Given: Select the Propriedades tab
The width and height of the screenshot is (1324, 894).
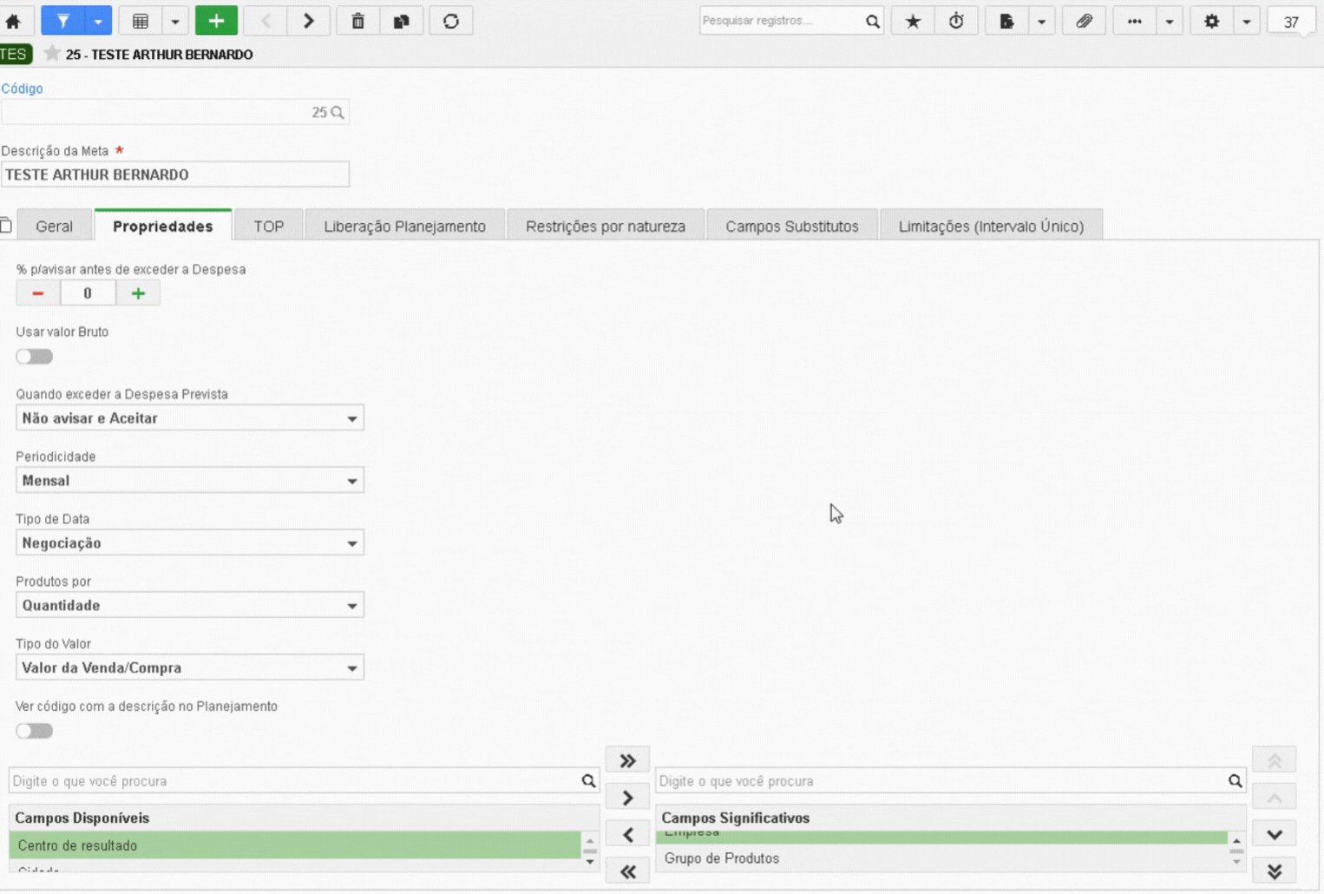Looking at the screenshot, I should (163, 226).
